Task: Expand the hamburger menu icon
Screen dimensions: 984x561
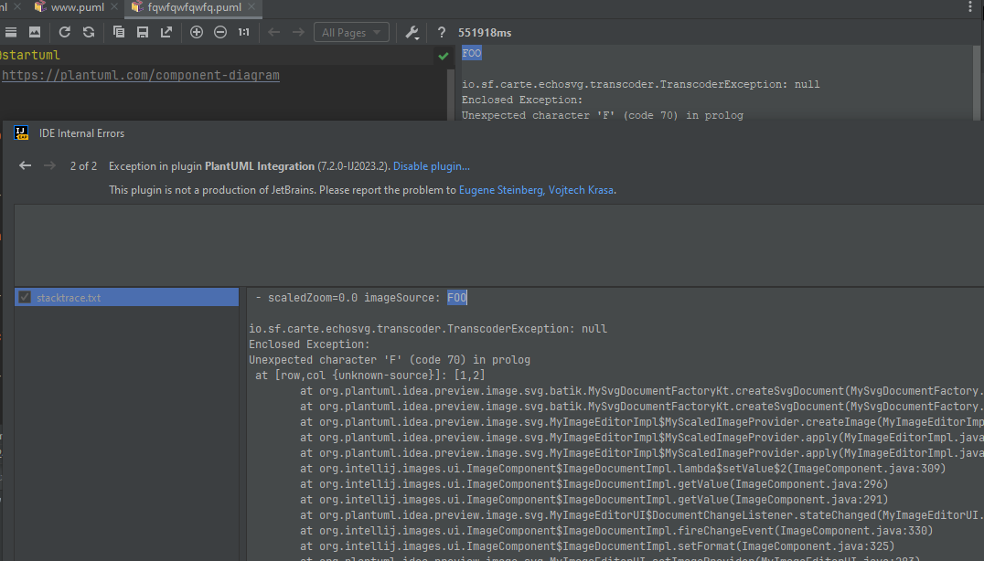Action: pyautogui.click(x=11, y=32)
